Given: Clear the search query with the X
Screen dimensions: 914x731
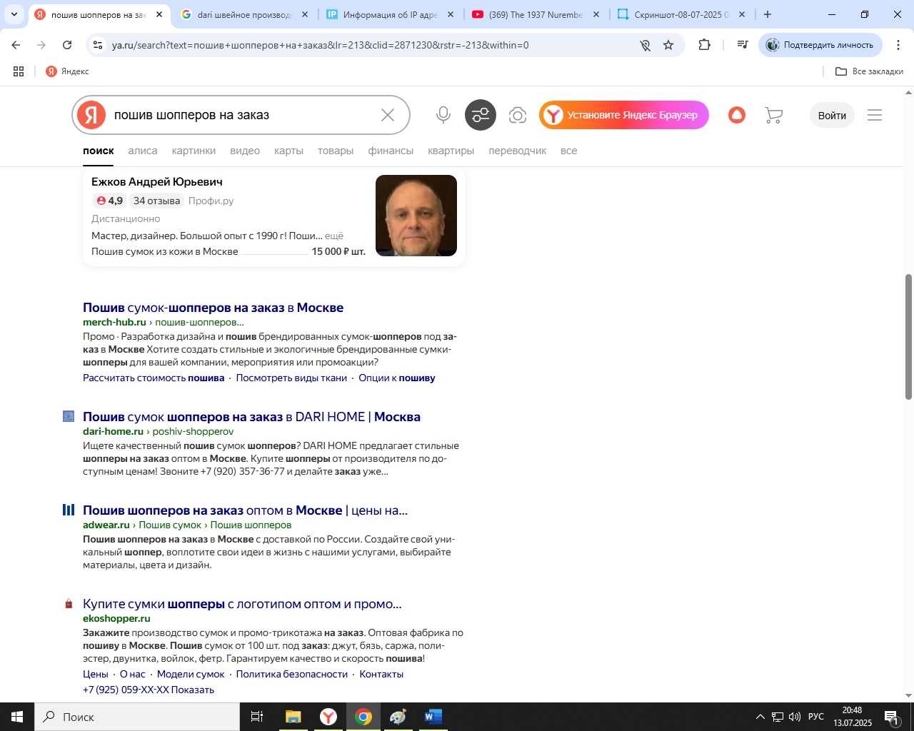Looking at the screenshot, I should pos(388,115).
